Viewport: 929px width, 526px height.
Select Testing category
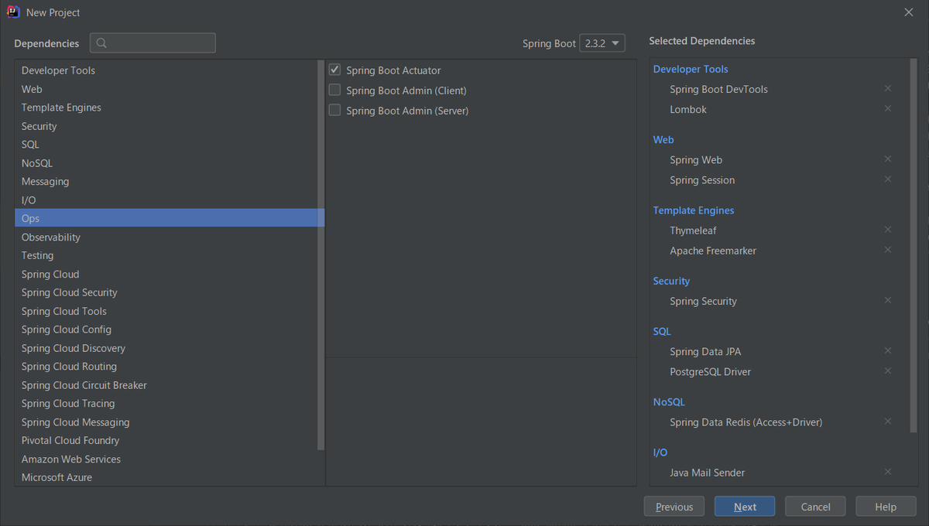tap(166, 255)
